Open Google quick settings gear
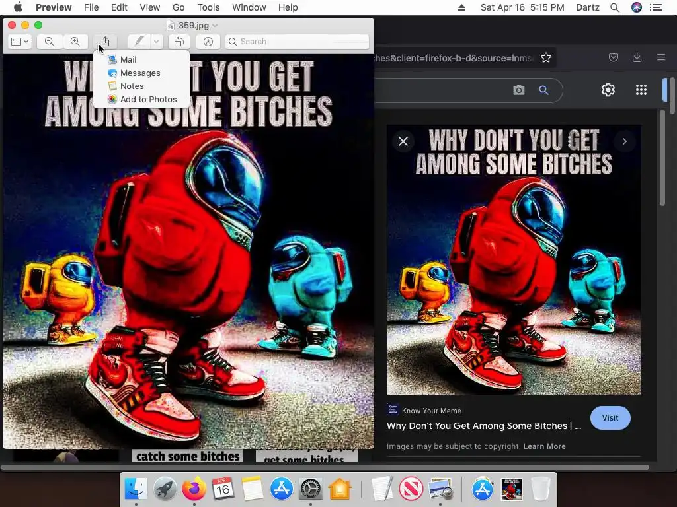Screen dimensions: 677x507 pyautogui.click(x=608, y=90)
